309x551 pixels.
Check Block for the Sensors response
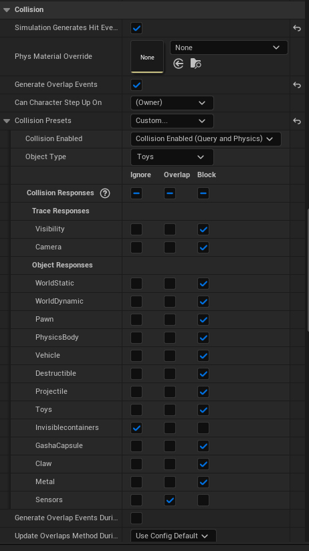pyautogui.click(x=203, y=500)
